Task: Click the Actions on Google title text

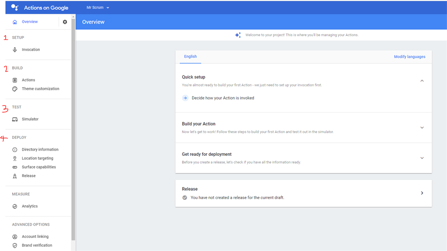Action: click(46, 8)
